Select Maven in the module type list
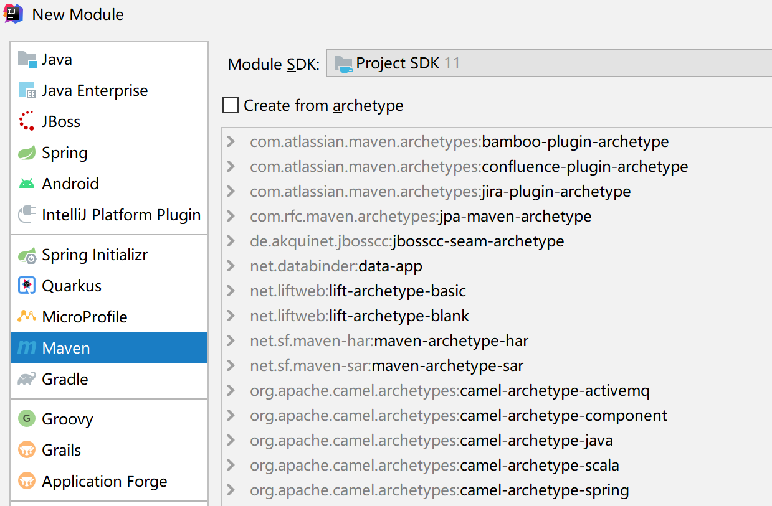Image resolution: width=772 pixels, height=506 pixels. pos(66,349)
